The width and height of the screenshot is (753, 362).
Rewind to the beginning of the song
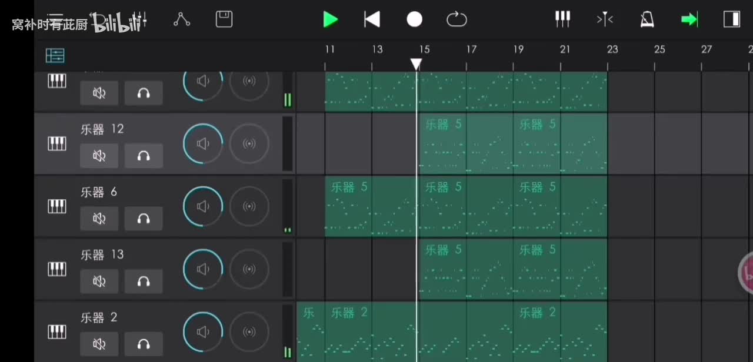(x=372, y=19)
